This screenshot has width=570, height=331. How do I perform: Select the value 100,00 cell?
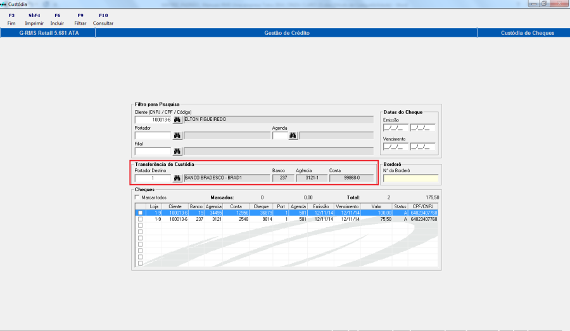coord(376,213)
